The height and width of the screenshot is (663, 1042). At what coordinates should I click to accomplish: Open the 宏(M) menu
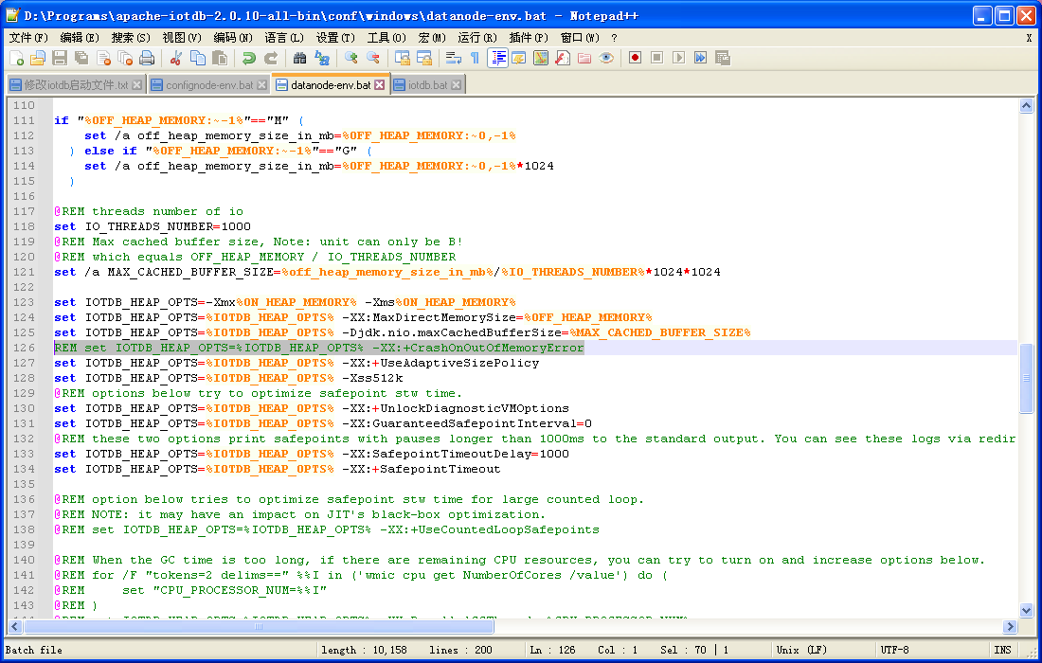pos(432,38)
